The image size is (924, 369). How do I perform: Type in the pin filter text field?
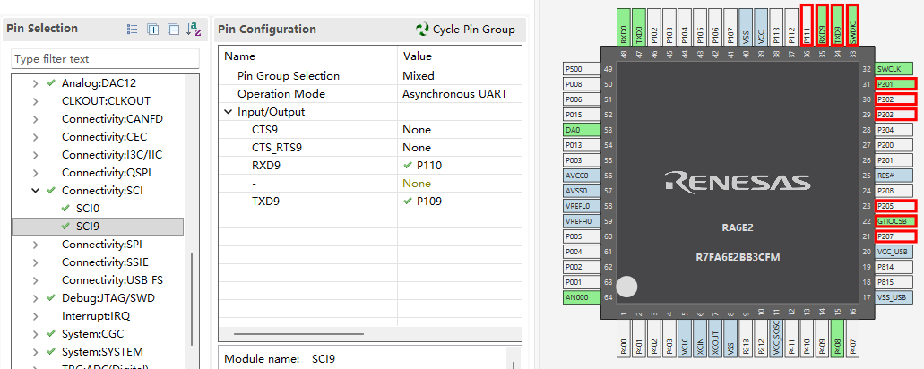click(105, 59)
